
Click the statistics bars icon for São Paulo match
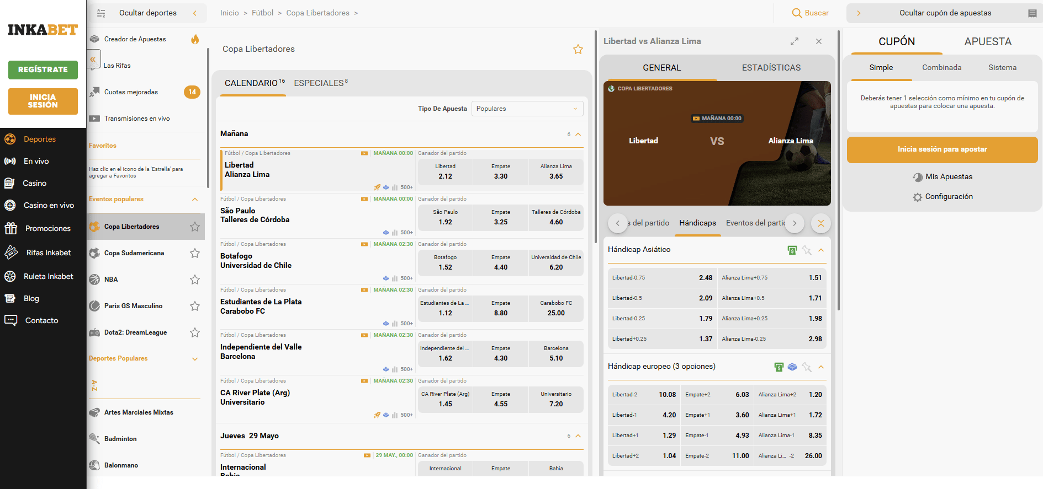pos(395,233)
